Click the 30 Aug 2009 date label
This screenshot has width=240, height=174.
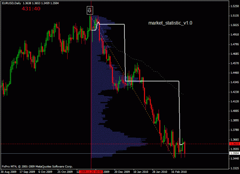[8, 172]
